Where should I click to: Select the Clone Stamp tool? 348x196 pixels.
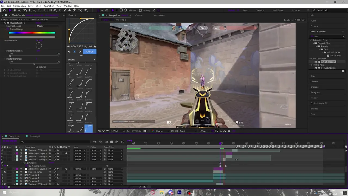pyautogui.click(x=70, y=10)
